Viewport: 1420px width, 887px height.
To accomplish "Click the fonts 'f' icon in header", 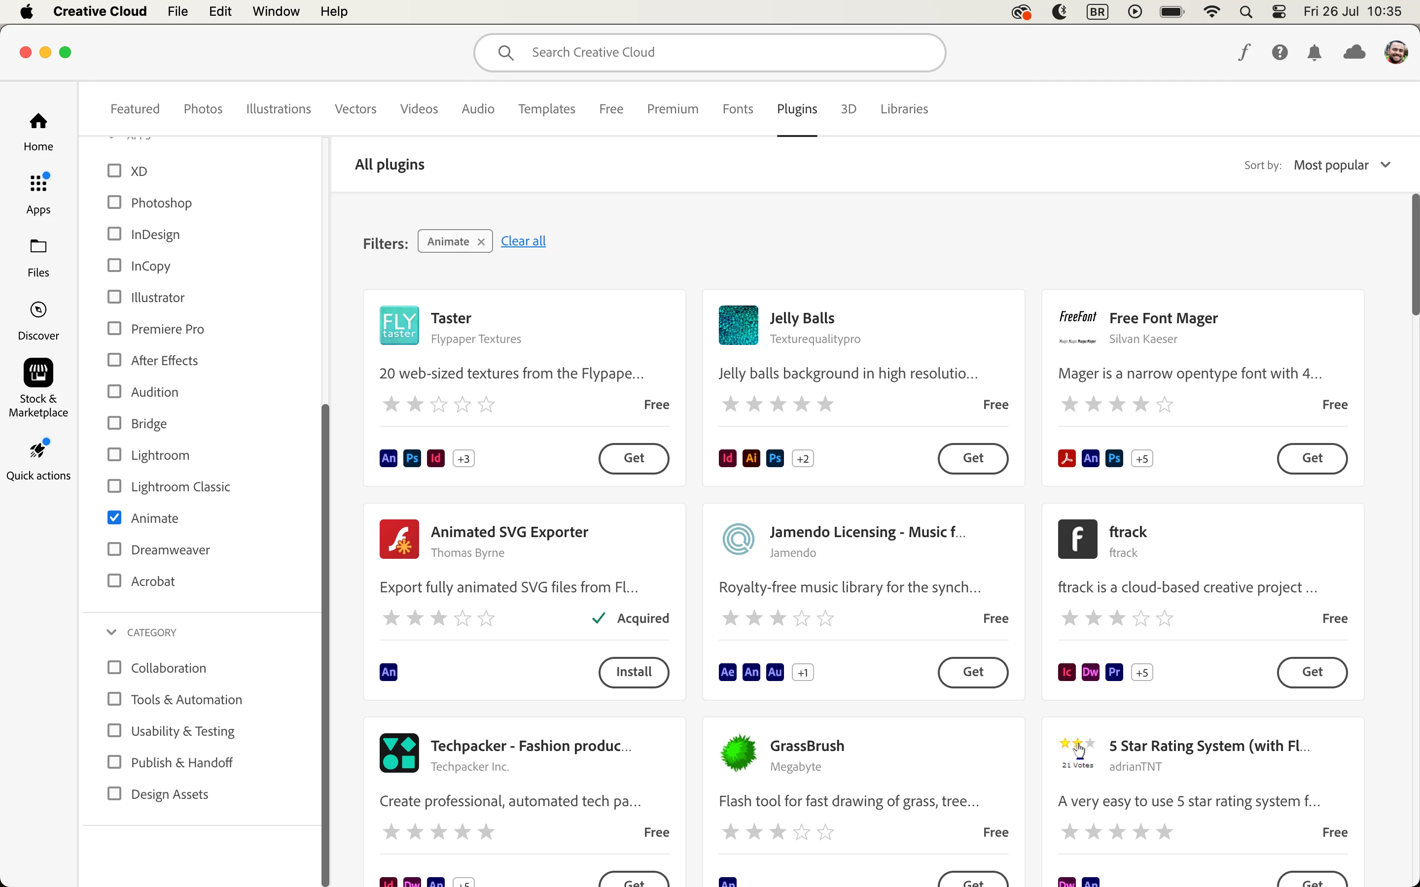I will click(1244, 53).
